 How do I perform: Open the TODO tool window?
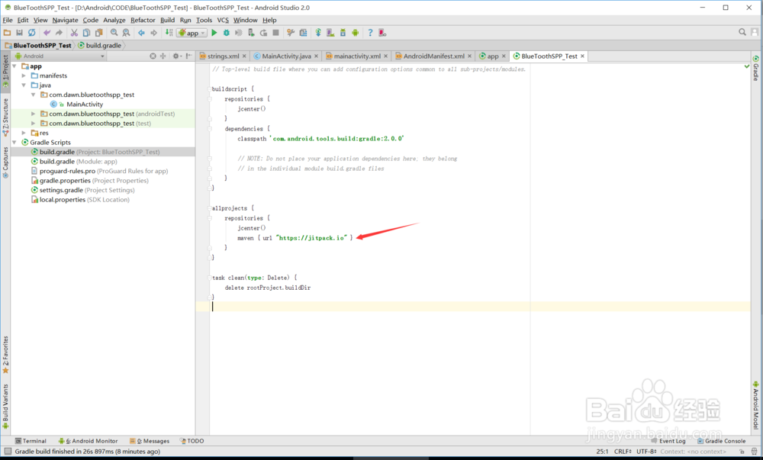coord(192,441)
